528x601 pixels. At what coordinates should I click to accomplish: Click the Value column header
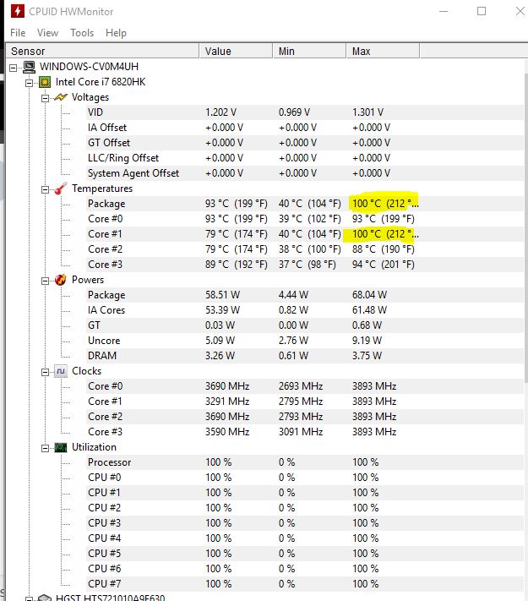236,51
